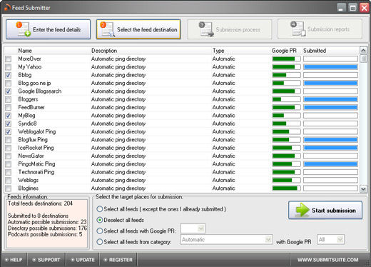Select all feeds with Google PR radio
Viewport: 371px width, 267px height.
(100, 231)
